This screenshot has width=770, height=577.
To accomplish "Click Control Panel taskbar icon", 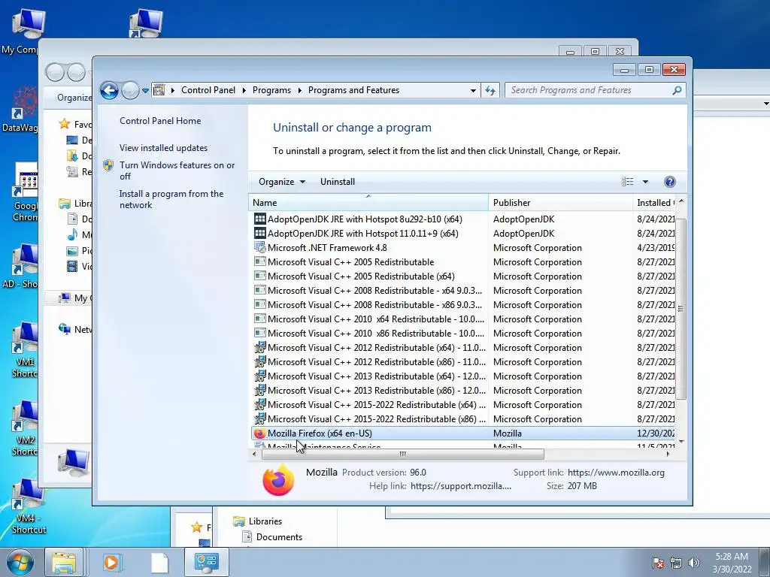I will [206, 562].
